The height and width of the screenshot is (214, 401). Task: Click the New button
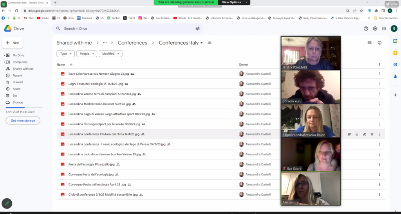click(13, 43)
